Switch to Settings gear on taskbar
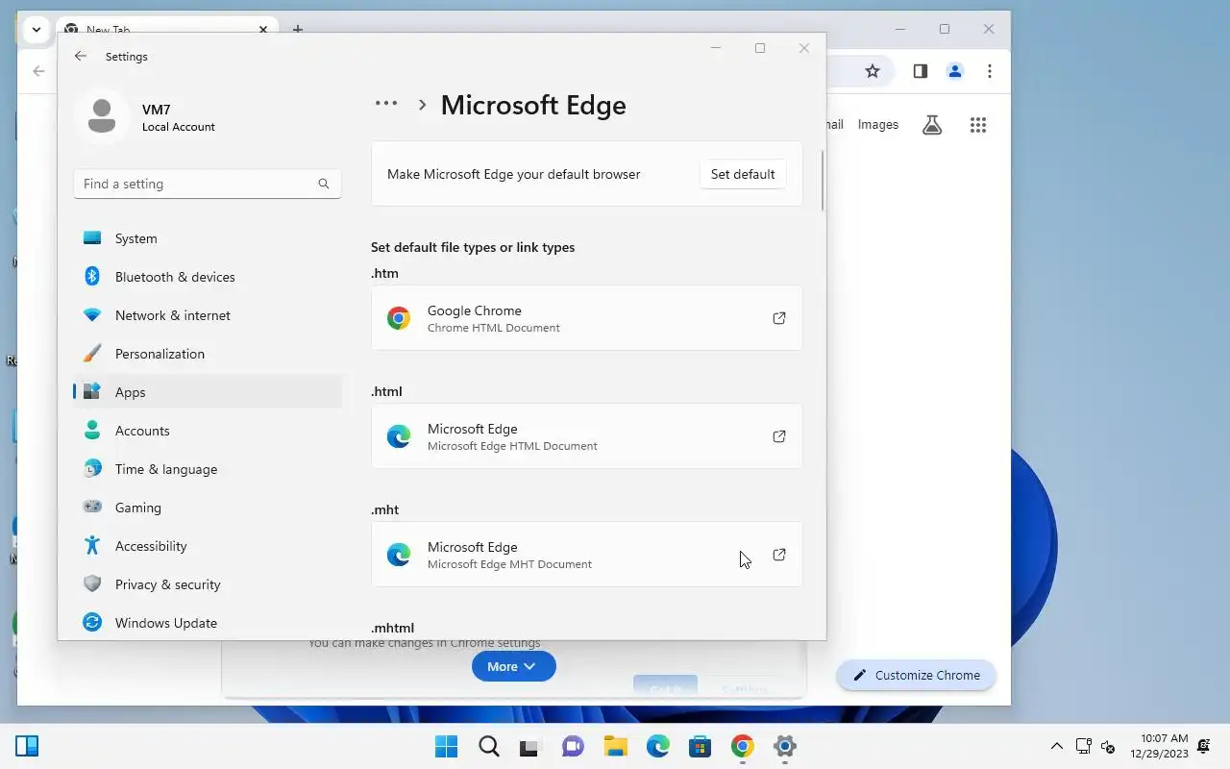1230x769 pixels. 784,746
